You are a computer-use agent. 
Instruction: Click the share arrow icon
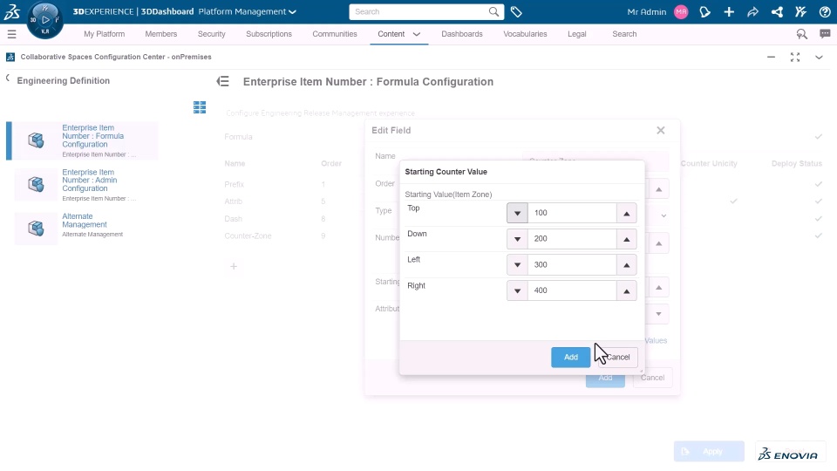tap(752, 11)
